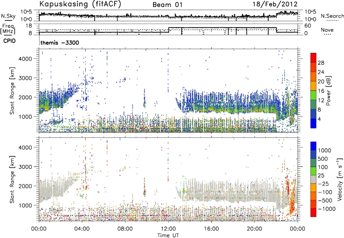Click the '100' tick on Velocity colorbar
Image resolution: width=344 pixels, height=238 pixels.
point(324,167)
